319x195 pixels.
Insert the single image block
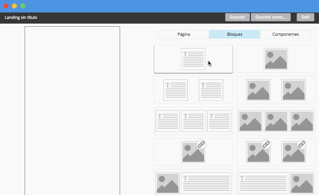click(x=275, y=59)
